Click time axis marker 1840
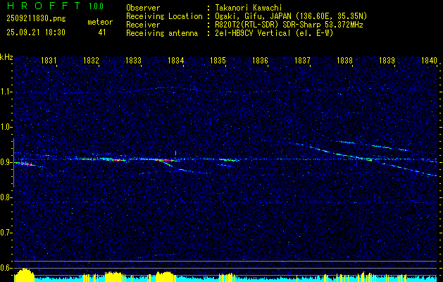The width and height of the screenshot is (443, 282). pyautogui.click(x=429, y=61)
